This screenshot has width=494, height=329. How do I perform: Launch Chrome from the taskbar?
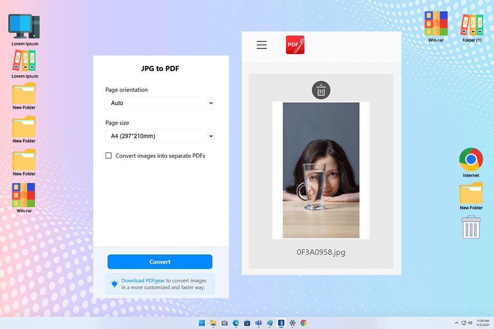pos(304,323)
